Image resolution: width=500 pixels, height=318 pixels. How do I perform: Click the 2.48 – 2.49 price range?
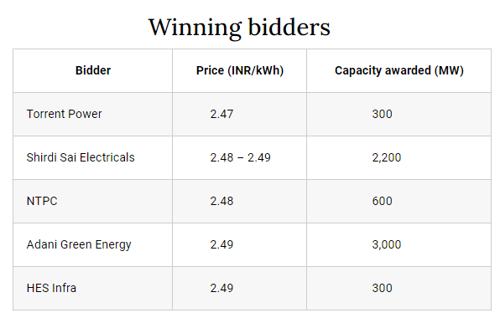pos(239,157)
